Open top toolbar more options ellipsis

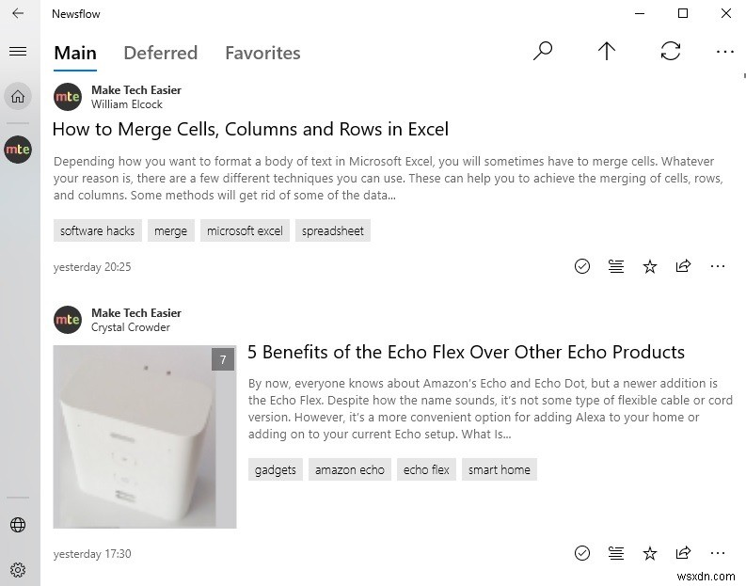[724, 52]
